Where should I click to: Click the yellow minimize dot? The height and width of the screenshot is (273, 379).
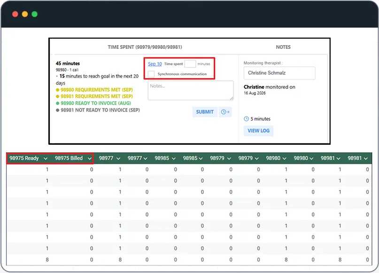pos(25,14)
